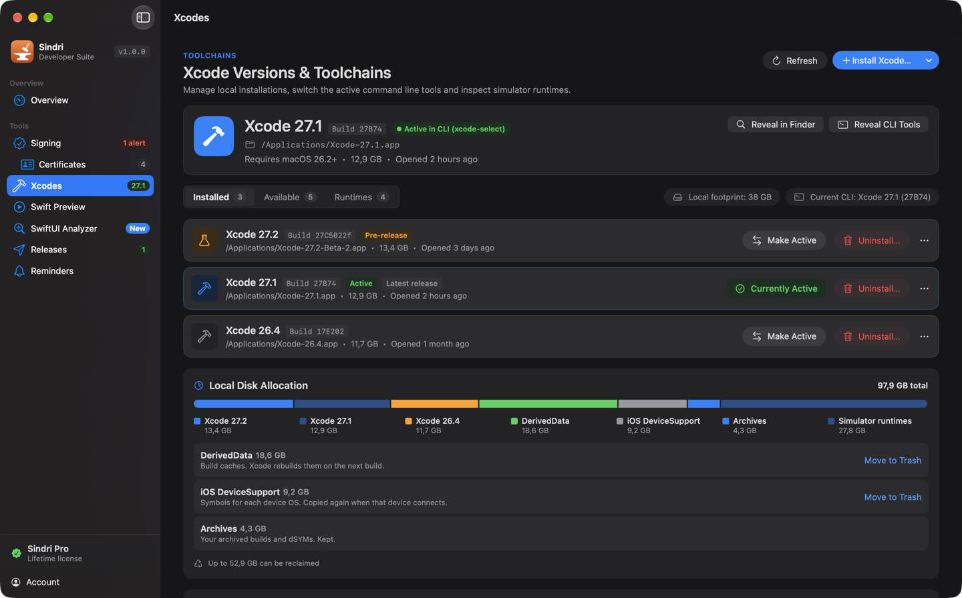Click the Local footprint 38 GB pill
The image size is (962, 598).
[722, 197]
